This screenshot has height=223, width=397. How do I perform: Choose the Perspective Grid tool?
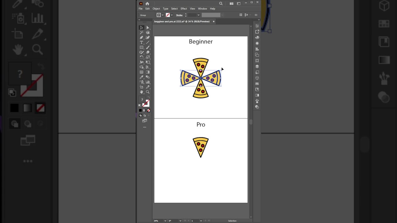148,67
